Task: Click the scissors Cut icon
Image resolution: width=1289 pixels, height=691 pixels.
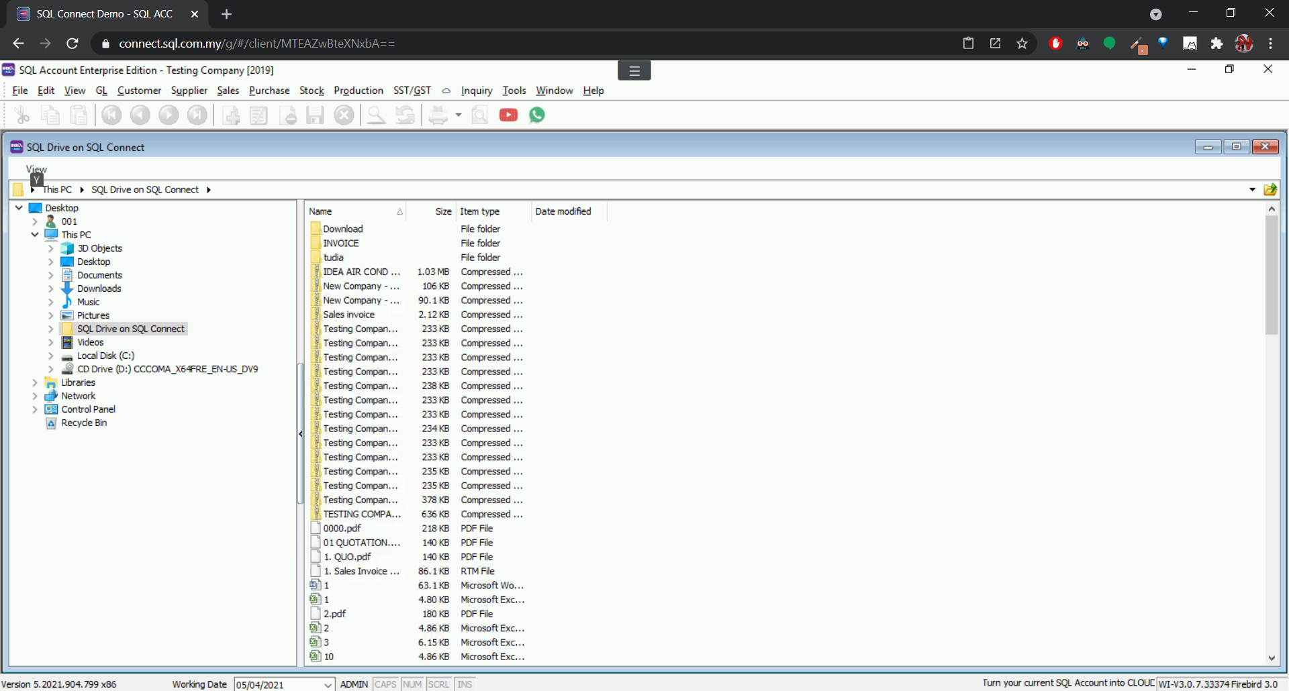Action: [22, 115]
